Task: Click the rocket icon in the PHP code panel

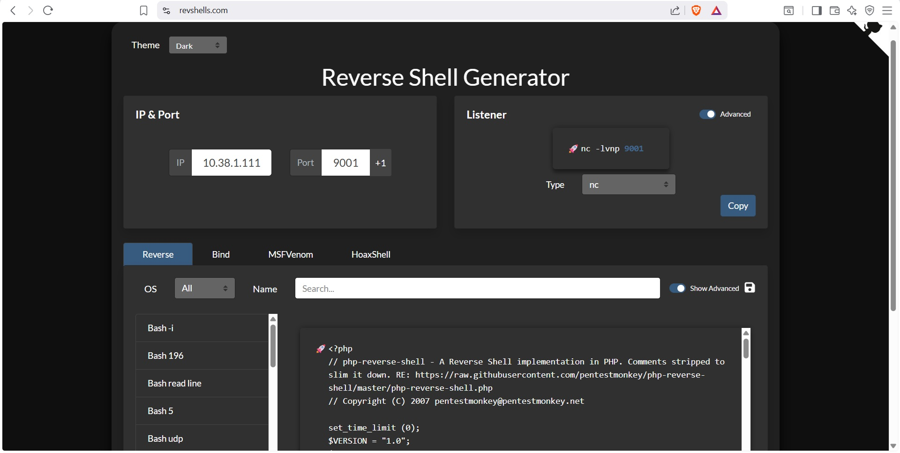Action: 321,349
